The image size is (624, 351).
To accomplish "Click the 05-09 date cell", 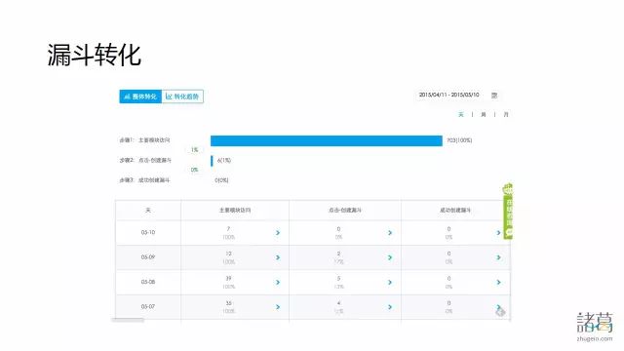I will 148,257.
